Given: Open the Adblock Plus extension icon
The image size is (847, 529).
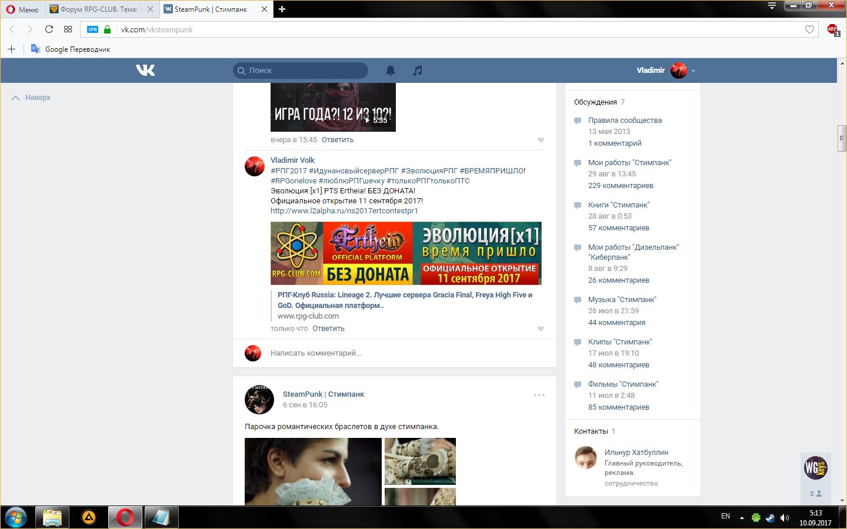Looking at the screenshot, I should 833,29.
